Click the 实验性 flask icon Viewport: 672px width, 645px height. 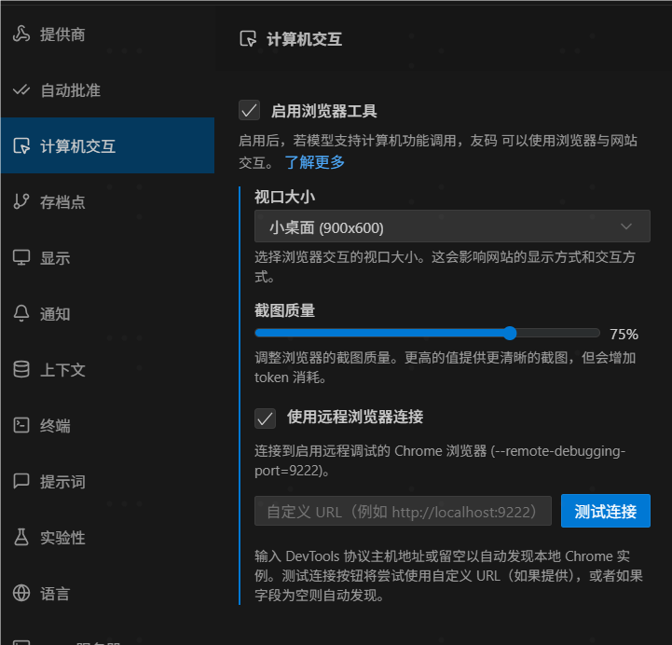pos(21,538)
